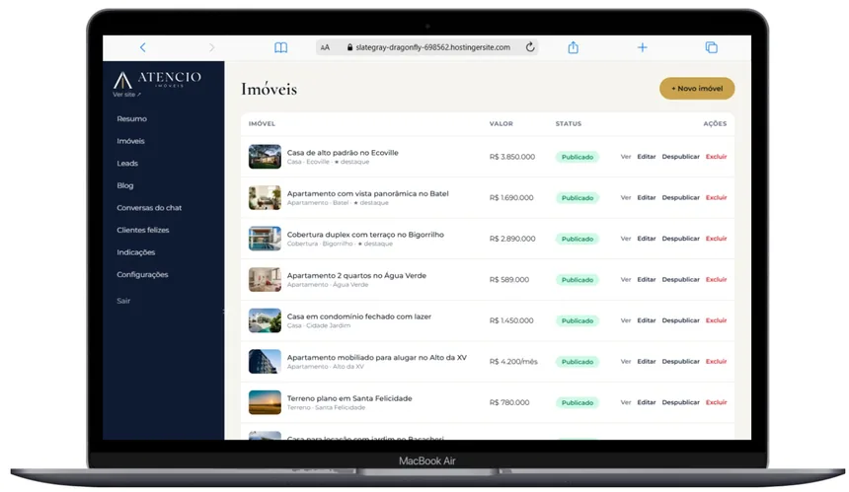Click Excluir for Apartamento no Batel
Image resolution: width=849 pixels, height=492 pixels.
[716, 198]
